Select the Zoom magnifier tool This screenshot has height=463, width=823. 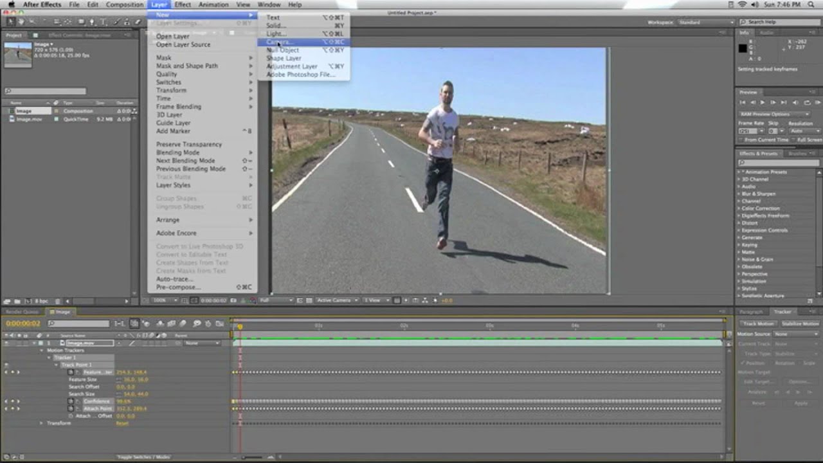point(32,21)
